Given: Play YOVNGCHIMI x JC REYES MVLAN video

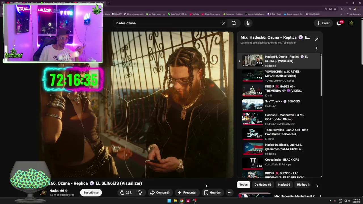Looking at the screenshot, I should coord(279,76).
